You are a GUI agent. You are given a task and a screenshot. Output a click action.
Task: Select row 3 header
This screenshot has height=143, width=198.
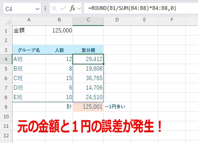coord(6,50)
